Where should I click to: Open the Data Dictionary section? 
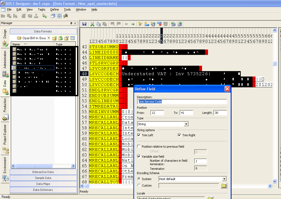(43, 190)
